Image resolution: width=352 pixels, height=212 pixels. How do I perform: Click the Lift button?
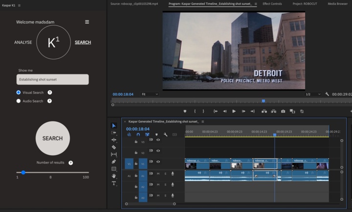click(x=264, y=111)
